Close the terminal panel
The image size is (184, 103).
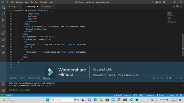tap(181, 78)
